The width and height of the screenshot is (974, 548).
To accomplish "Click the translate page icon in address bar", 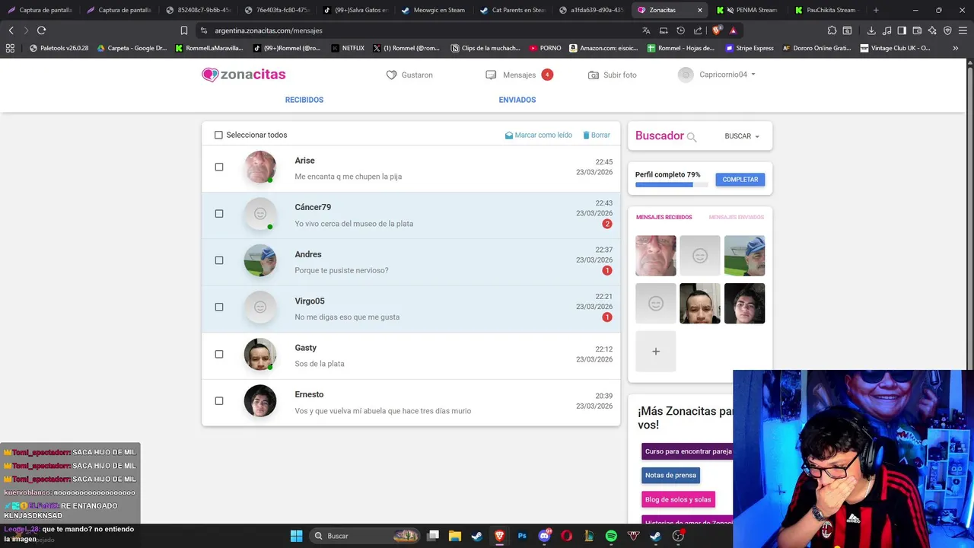I will point(646,30).
